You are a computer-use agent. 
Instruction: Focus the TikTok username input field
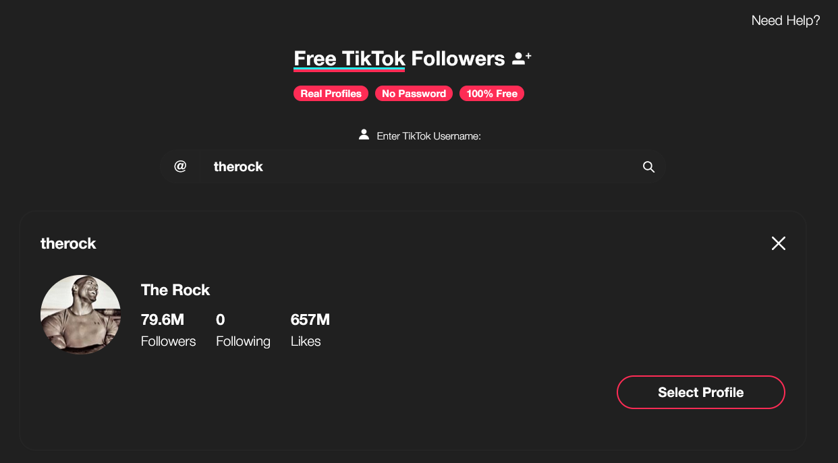point(418,166)
